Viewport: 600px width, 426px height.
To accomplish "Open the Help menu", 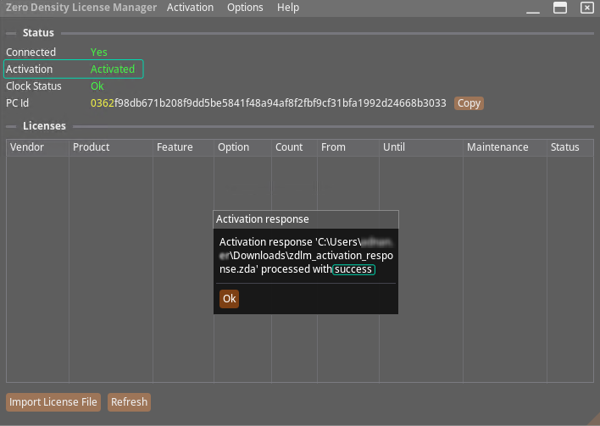I will 288,8.
